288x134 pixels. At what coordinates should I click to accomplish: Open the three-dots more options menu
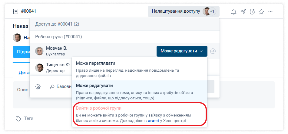(271, 12)
